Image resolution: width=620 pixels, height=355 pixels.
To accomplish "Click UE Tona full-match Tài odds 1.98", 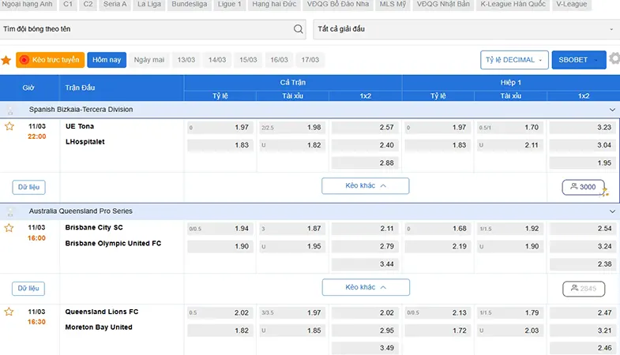I will pyautogui.click(x=292, y=128).
